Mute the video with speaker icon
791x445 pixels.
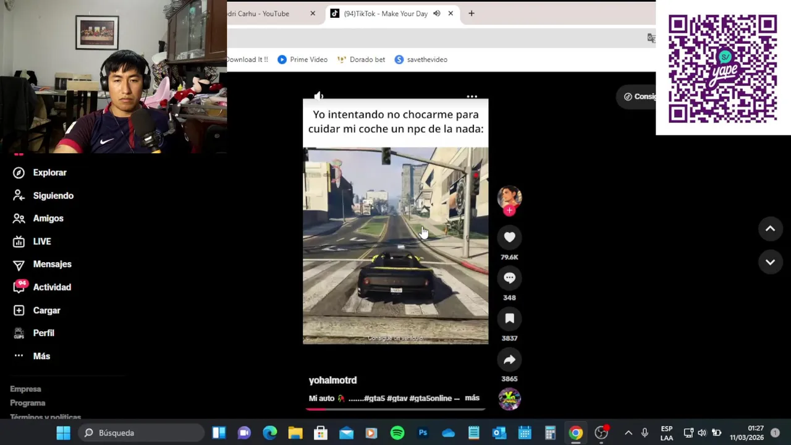(318, 96)
